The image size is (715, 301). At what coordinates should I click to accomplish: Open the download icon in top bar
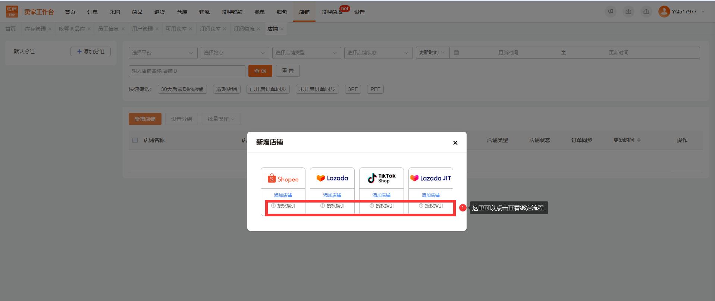(x=628, y=12)
